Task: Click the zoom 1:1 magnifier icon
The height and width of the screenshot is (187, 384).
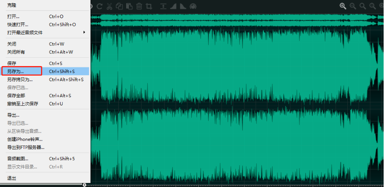Action: tap(372, 6)
